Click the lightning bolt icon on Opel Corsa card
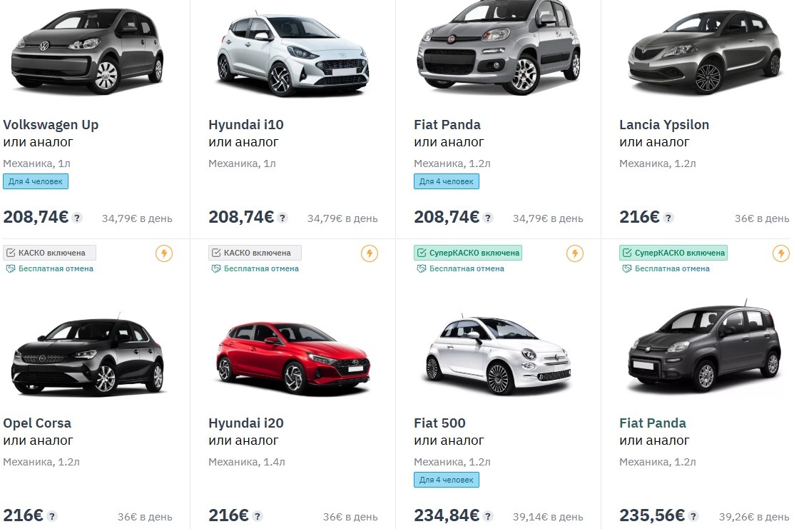Screen dimensions: 794x529 (x=164, y=253)
